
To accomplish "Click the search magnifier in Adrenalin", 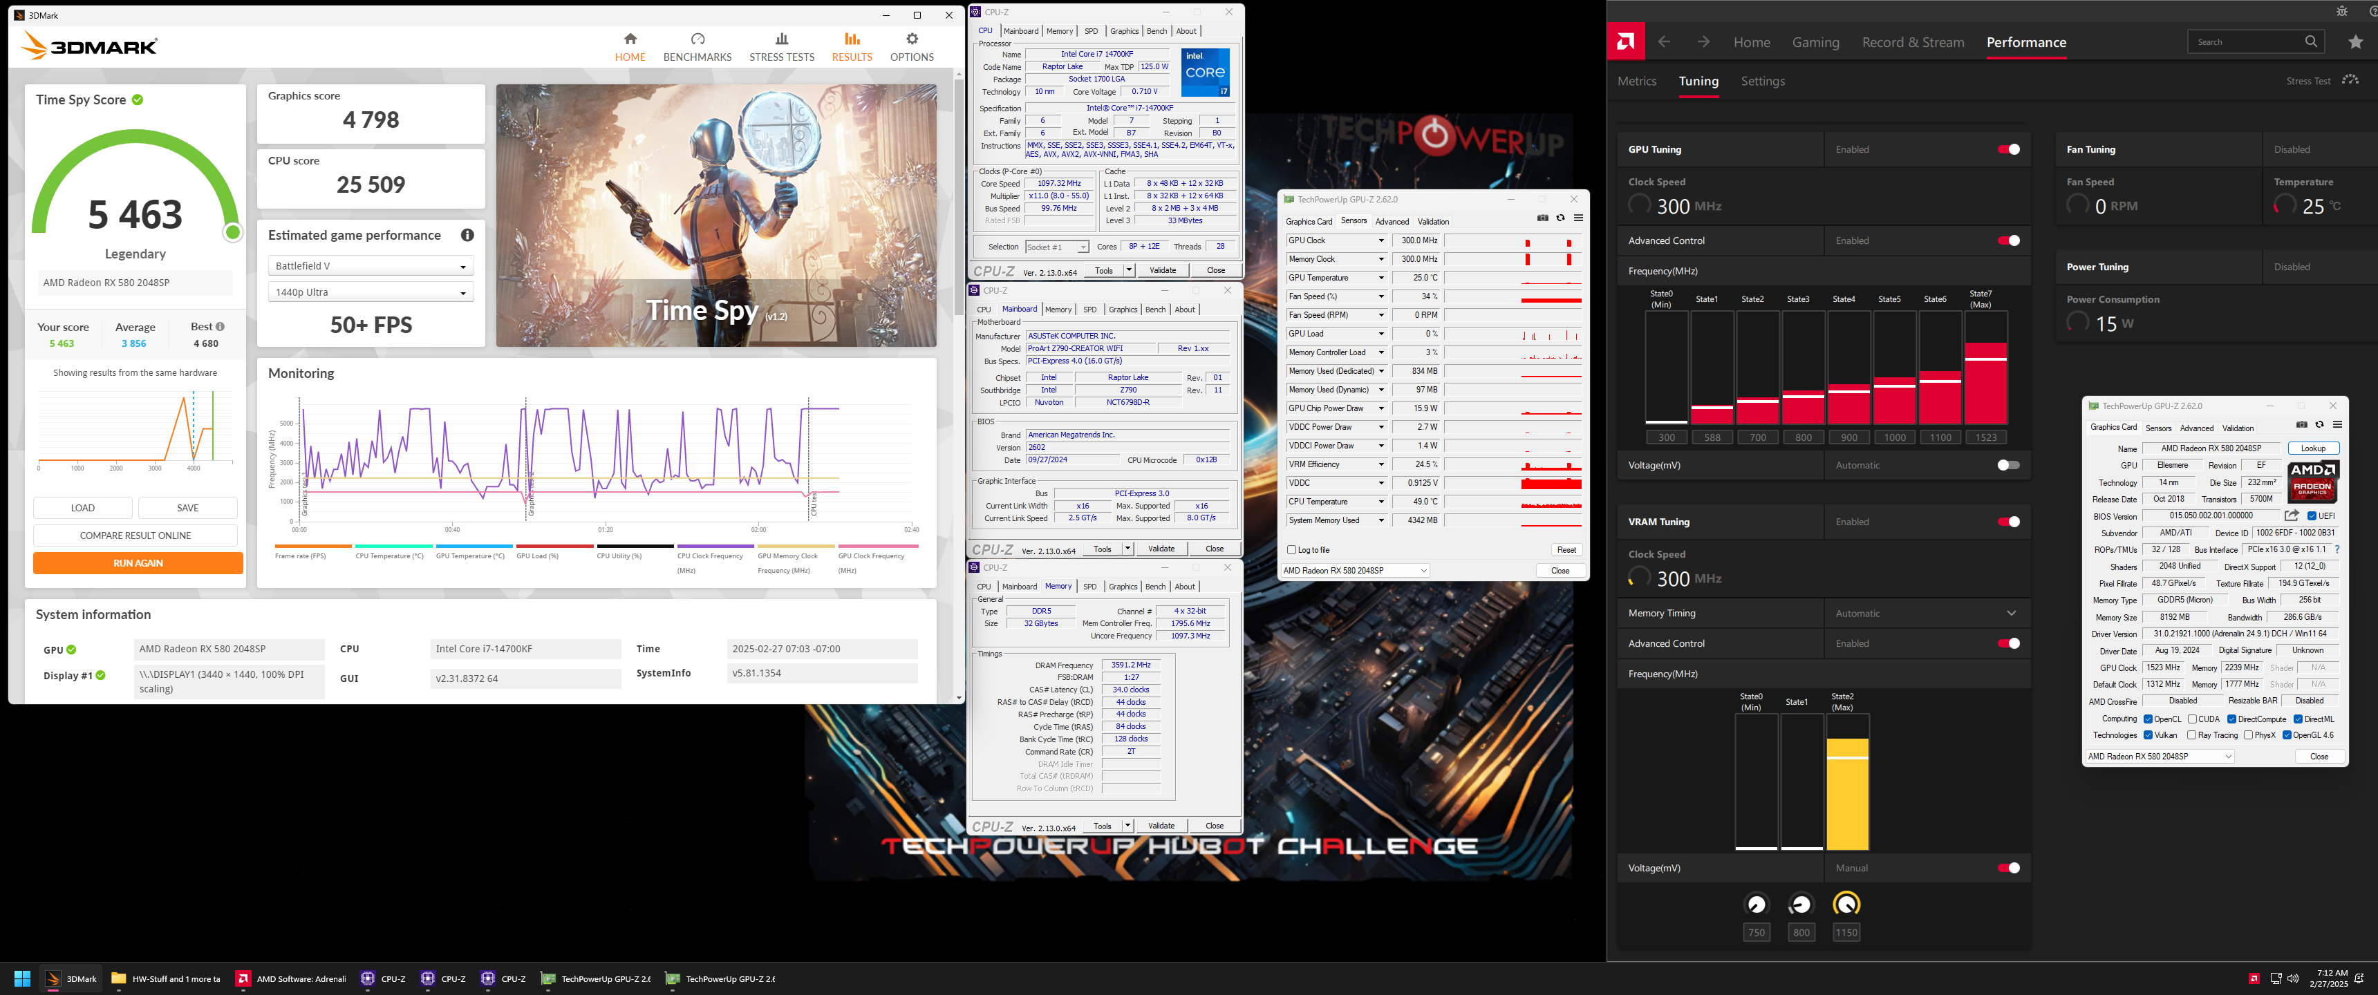I will [x=2311, y=41].
